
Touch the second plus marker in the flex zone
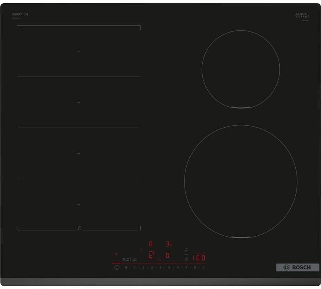point(79,102)
